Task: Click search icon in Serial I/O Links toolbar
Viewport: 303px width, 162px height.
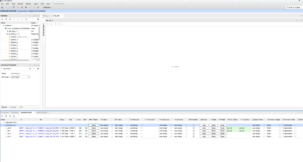Action: click(x=2, y=116)
